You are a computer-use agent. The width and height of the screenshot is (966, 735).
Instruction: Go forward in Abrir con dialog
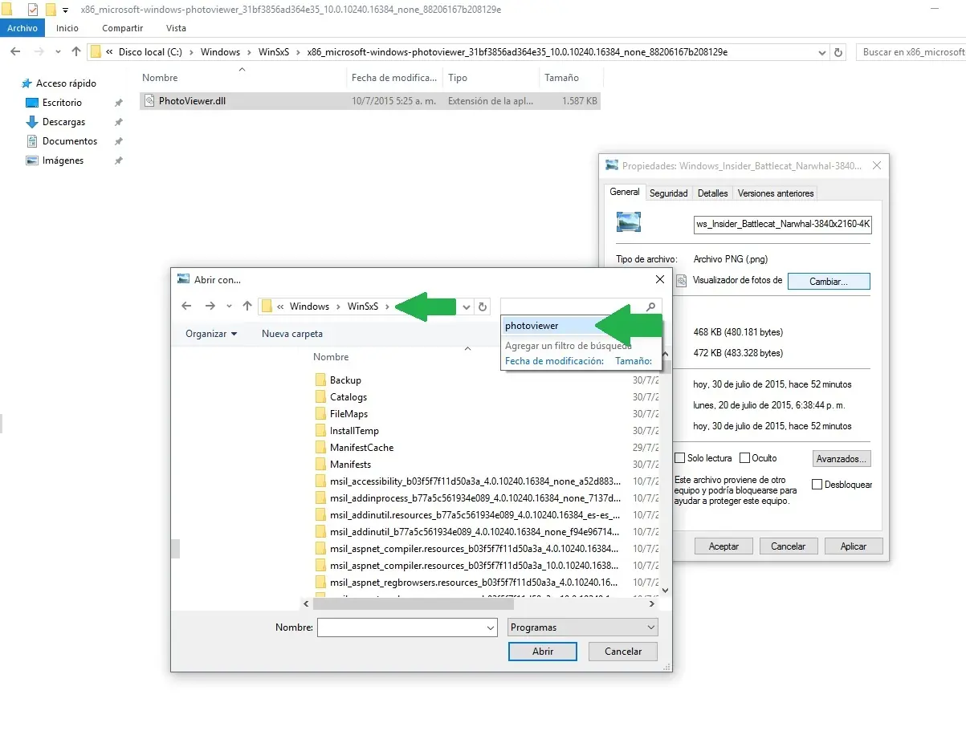point(210,307)
